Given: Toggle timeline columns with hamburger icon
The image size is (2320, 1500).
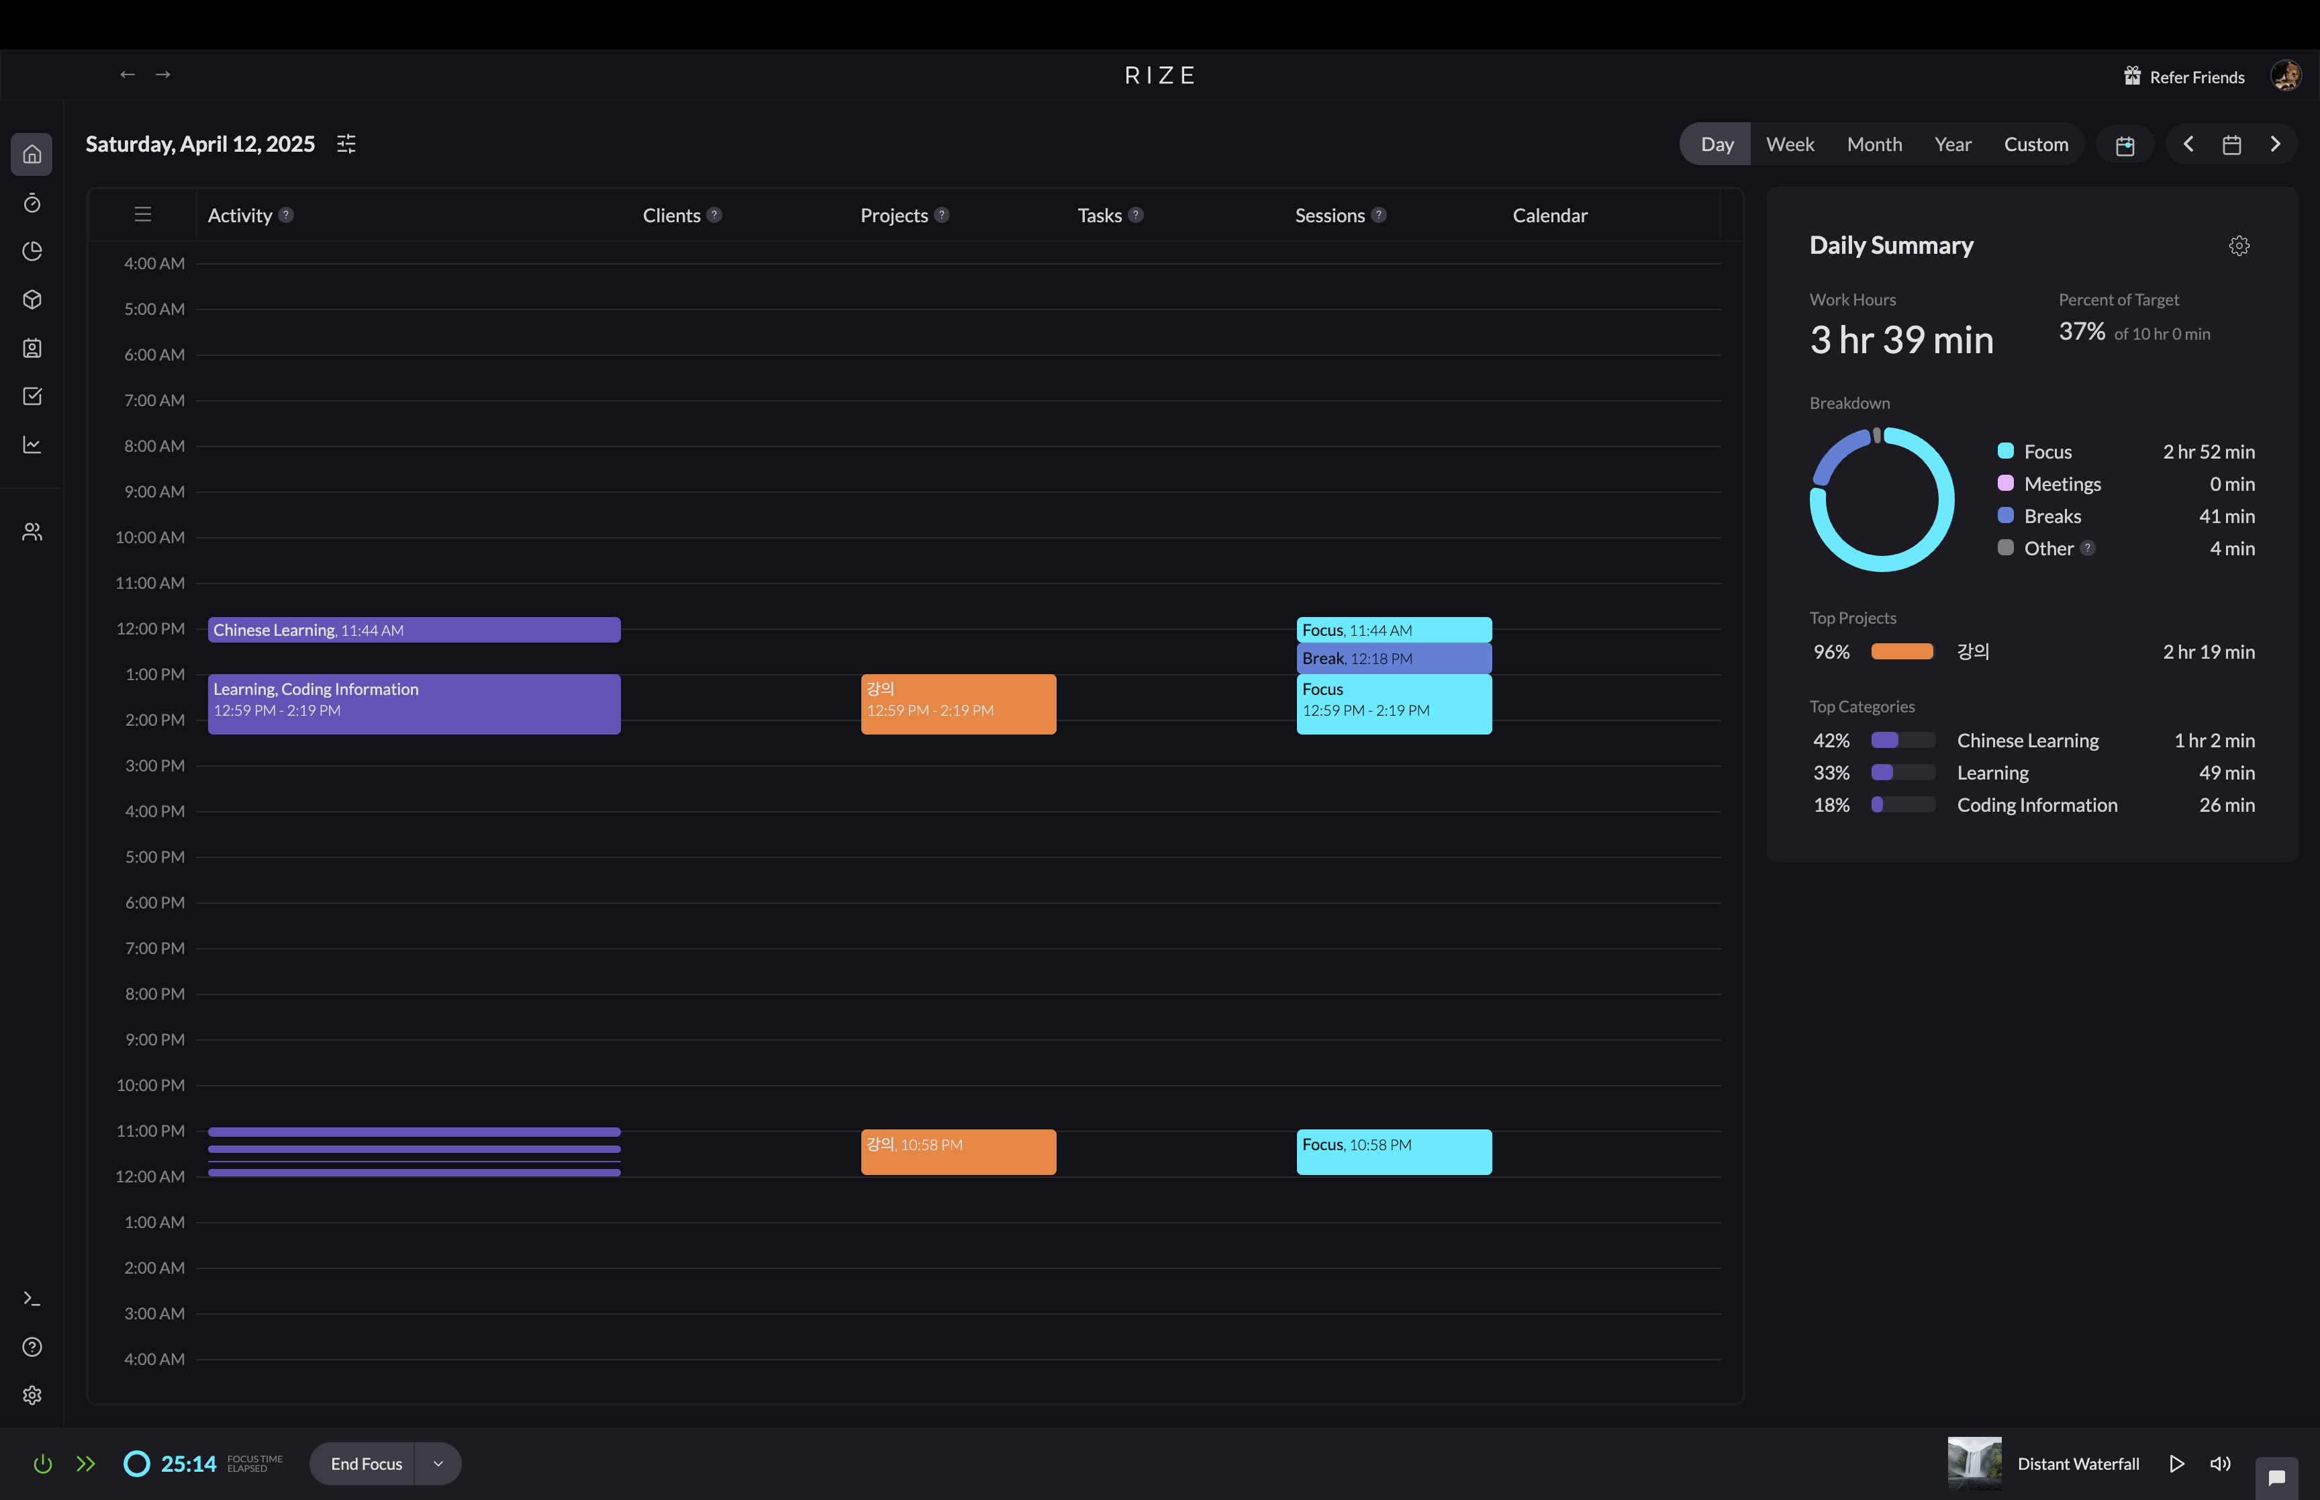Looking at the screenshot, I should pyautogui.click(x=143, y=214).
